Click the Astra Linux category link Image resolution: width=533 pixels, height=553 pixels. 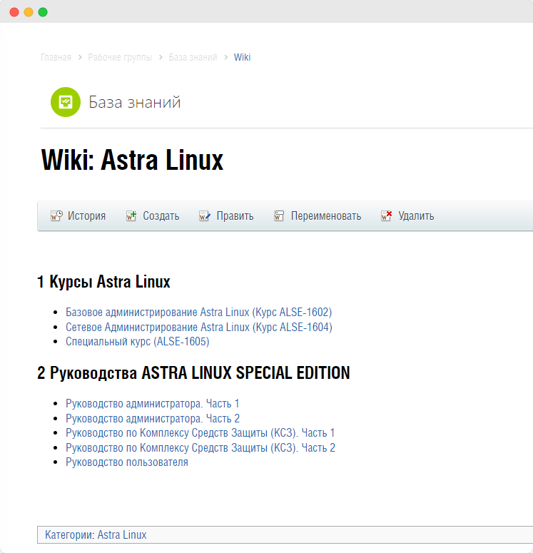122,534
